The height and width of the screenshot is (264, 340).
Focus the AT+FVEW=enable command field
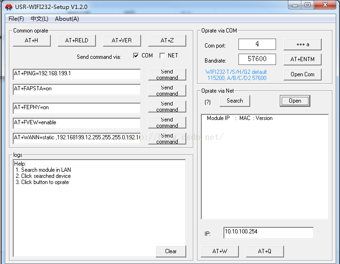(77, 123)
